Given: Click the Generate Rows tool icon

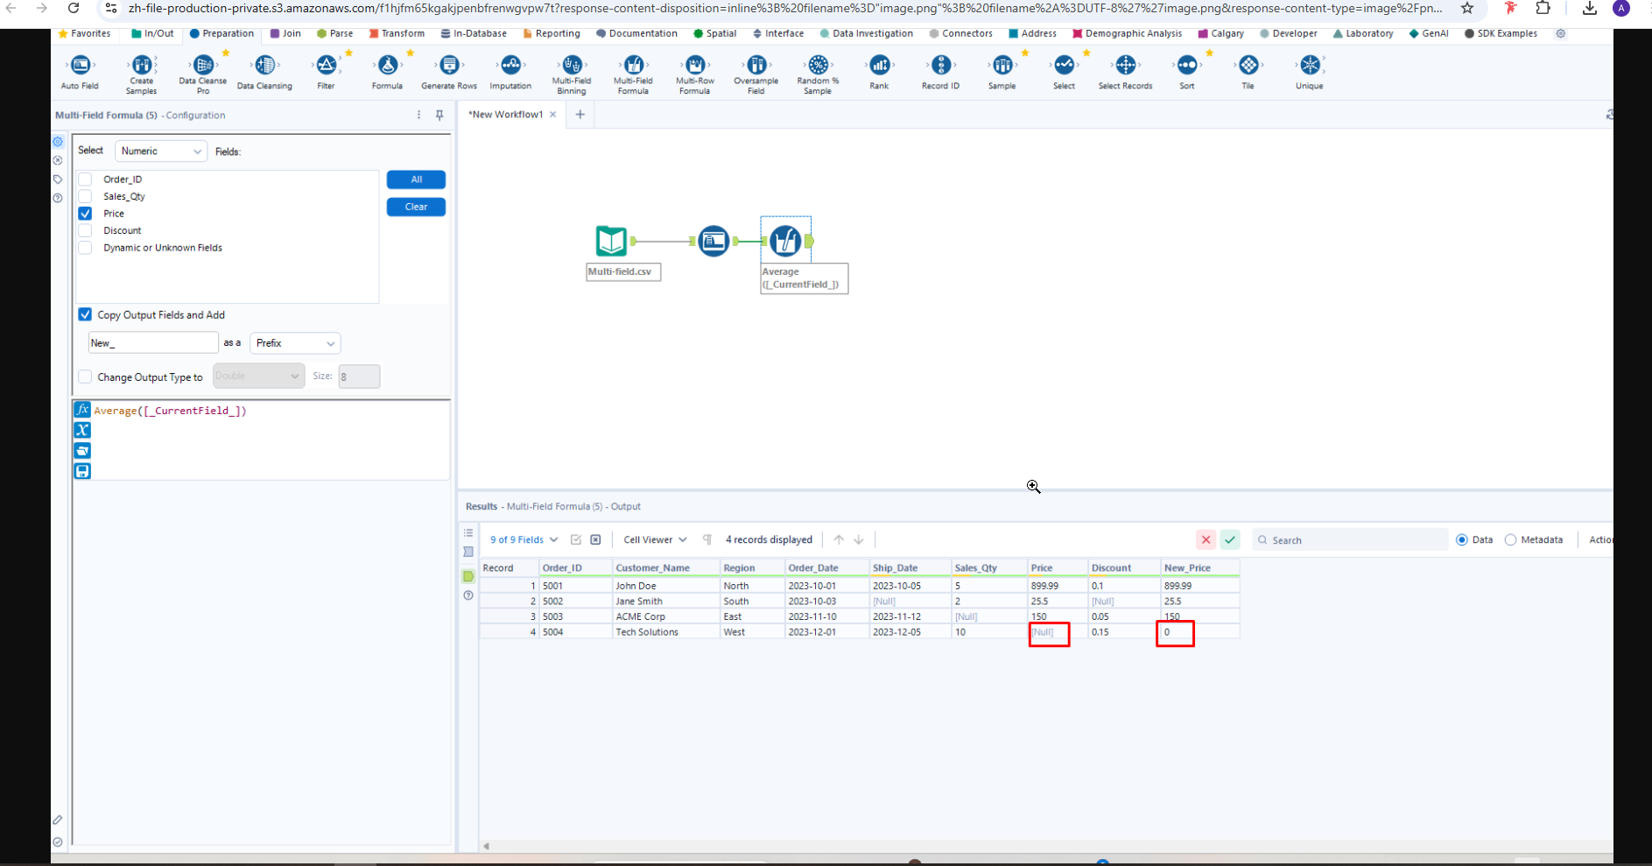Looking at the screenshot, I should [x=449, y=66].
